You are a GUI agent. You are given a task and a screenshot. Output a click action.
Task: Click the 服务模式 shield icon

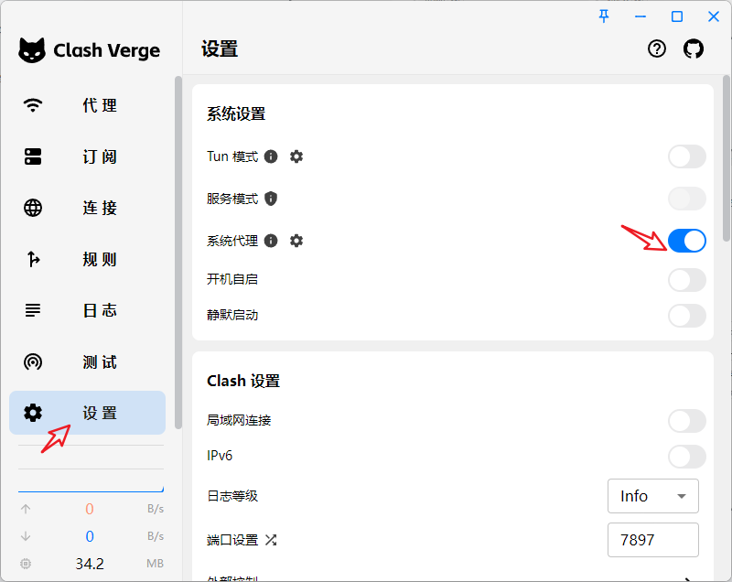[x=271, y=199]
